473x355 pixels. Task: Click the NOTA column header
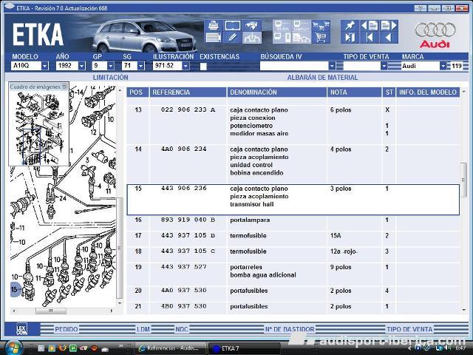(x=354, y=92)
